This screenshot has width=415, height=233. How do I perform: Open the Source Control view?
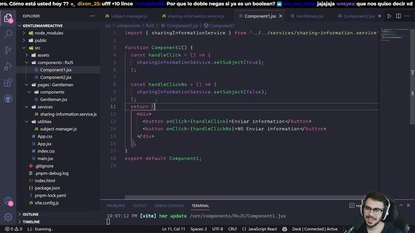[8, 50]
